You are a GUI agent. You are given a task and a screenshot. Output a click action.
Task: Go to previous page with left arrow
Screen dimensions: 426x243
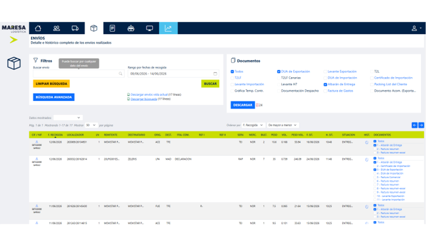tap(414, 125)
